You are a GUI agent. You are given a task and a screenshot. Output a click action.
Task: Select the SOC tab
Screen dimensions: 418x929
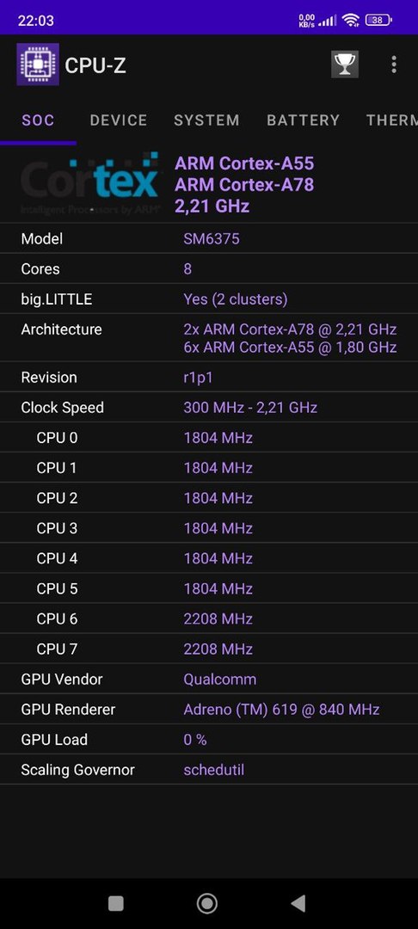coord(38,120)
